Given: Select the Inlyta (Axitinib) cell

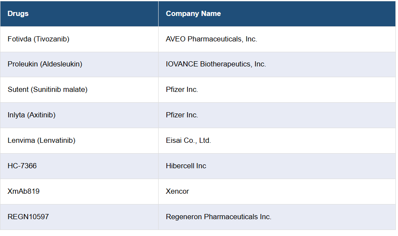Looking at the screenshot, I should point(32,115).
